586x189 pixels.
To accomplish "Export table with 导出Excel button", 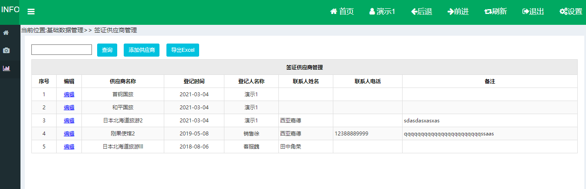I will [x=183, y=50].
